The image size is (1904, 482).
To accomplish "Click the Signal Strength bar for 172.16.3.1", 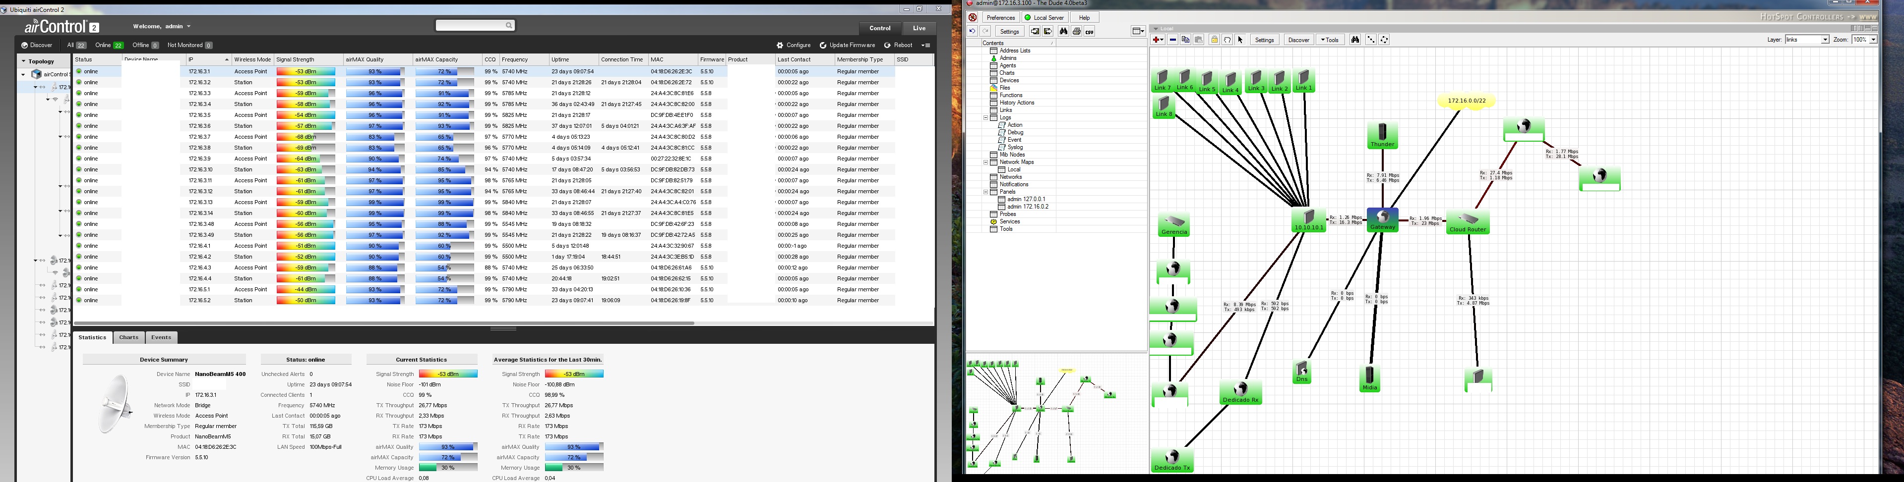I will click(x=306, y=72).
